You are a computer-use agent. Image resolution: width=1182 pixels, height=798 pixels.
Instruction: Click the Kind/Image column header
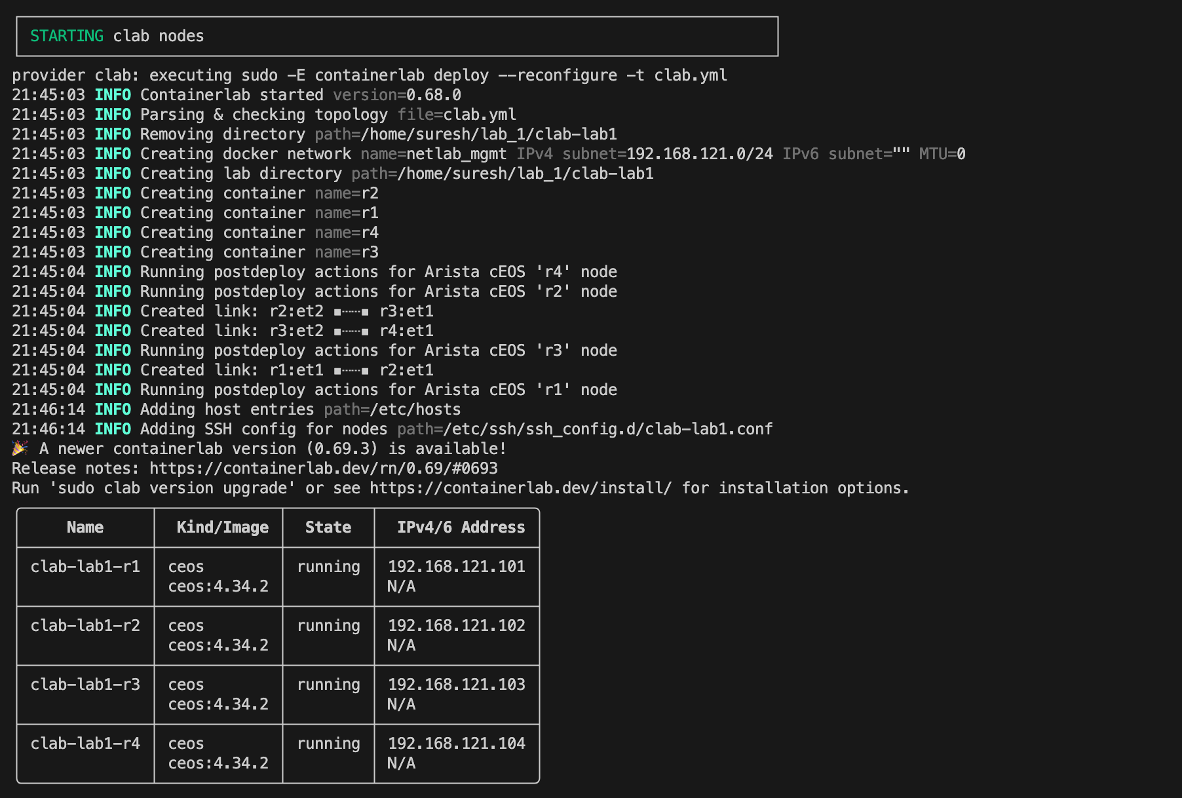tap(223, 527)
